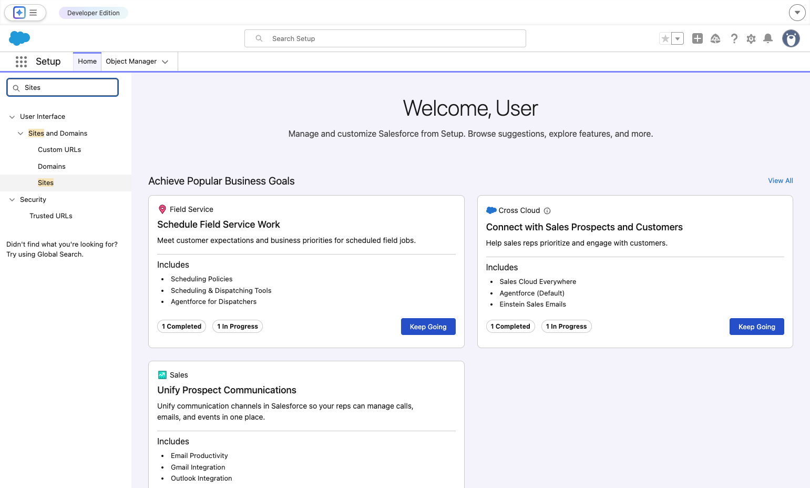
Task: Click Keep Going on Field Service card
Action: click(x=428, y=327)
